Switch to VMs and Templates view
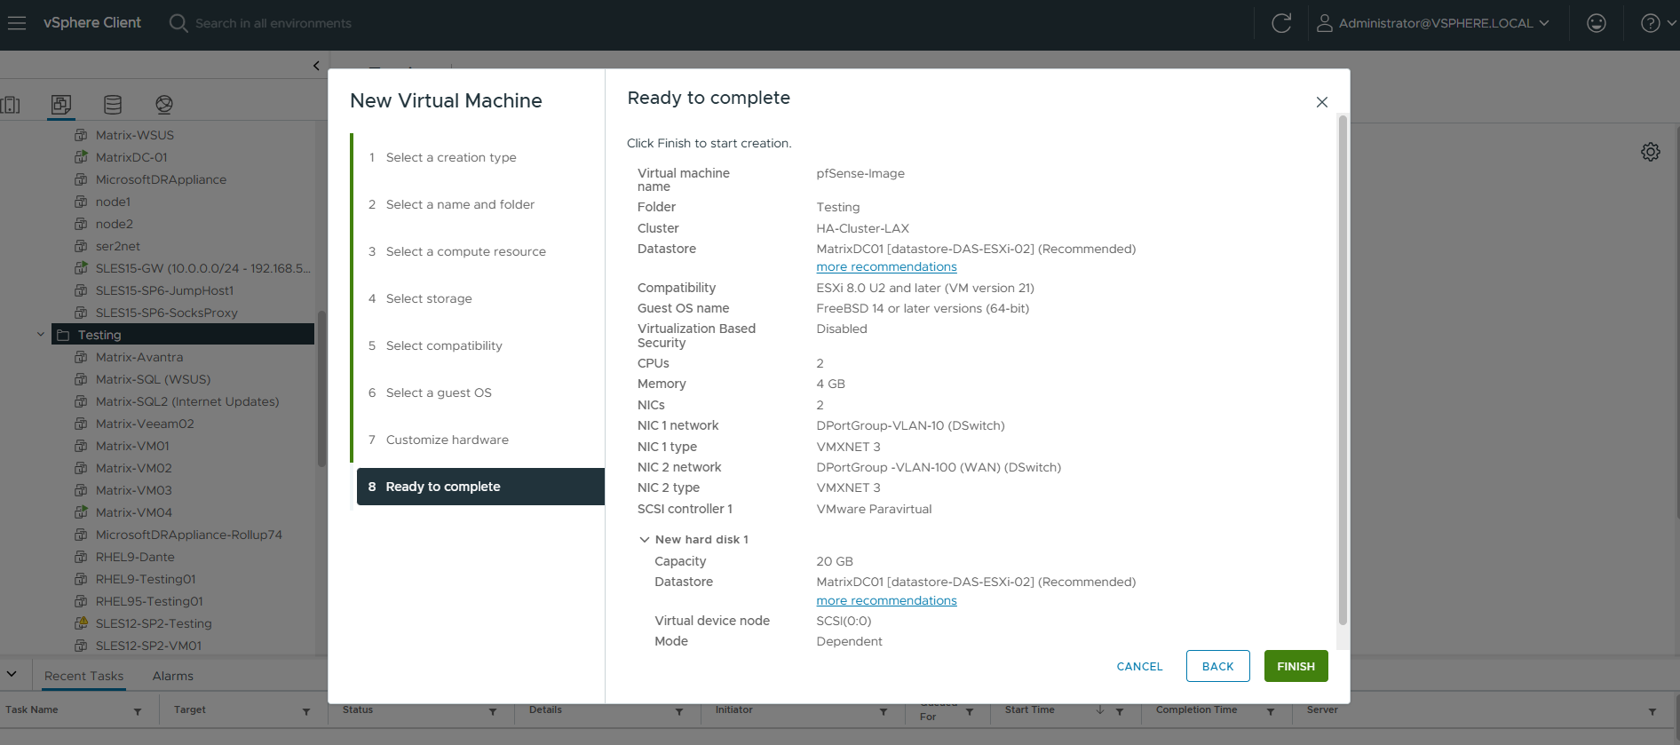 (61, 105)
